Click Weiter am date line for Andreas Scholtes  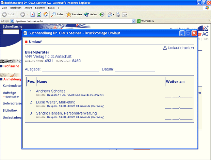[179, 96]
